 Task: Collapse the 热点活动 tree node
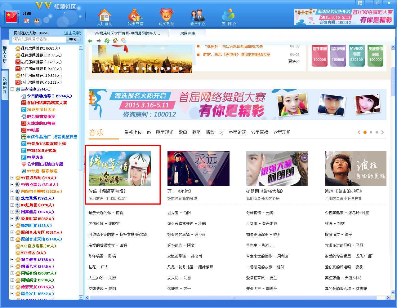[x=12, y=89]
